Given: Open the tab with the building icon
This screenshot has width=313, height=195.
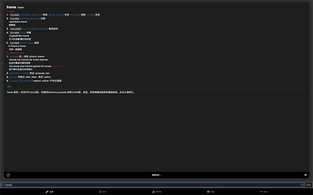Looking at the screenshot, I should [156, 191].
